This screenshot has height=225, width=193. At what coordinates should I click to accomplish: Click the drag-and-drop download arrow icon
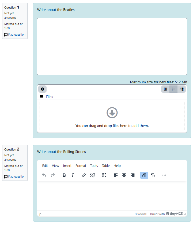coord(112,113)
